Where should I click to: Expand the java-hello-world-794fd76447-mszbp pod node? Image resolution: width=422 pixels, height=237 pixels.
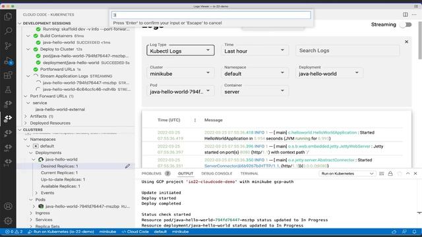point(34,206)
